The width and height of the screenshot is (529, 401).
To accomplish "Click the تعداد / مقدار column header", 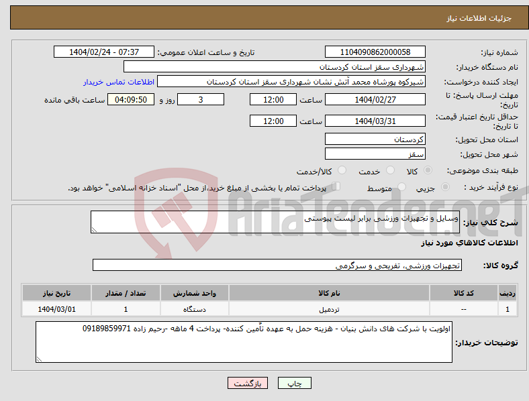I will (126, 293).
